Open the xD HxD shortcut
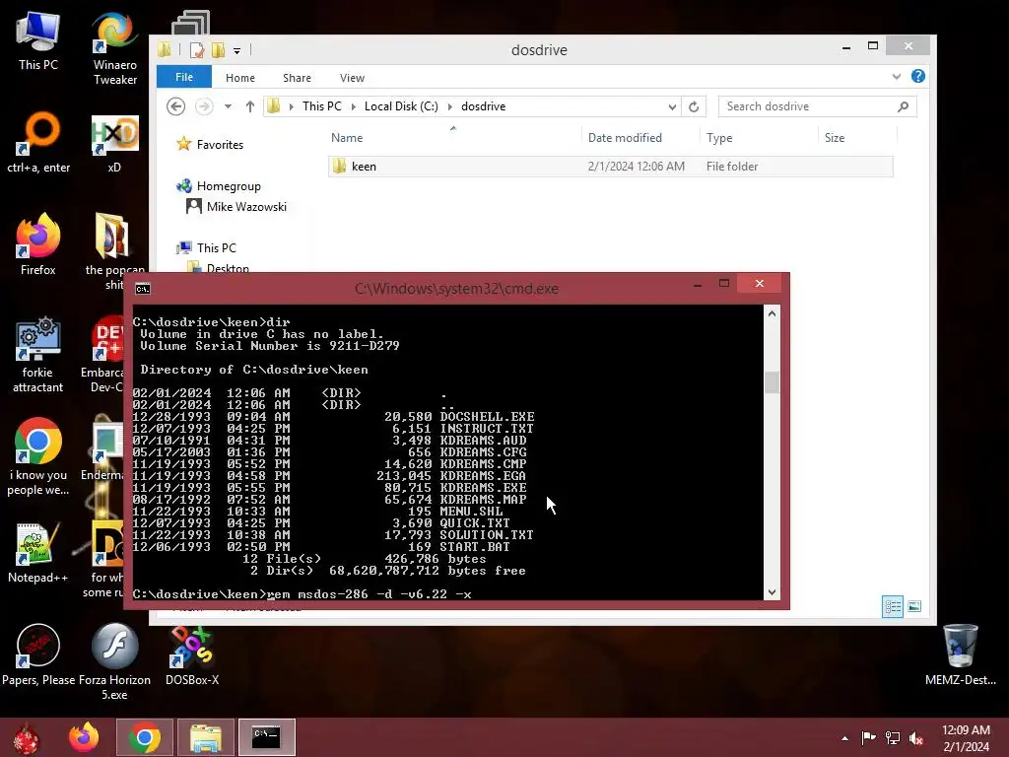The height and width of the screenshot is (757, 1009). (x=114, y=143)
